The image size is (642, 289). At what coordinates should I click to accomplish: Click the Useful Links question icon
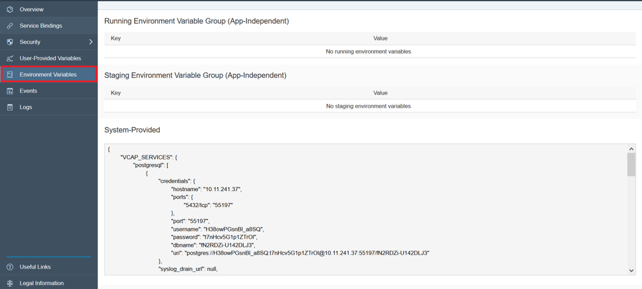coord(10,267)
